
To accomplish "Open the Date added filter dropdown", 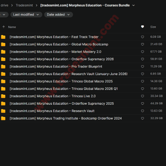I will point(58,15).
